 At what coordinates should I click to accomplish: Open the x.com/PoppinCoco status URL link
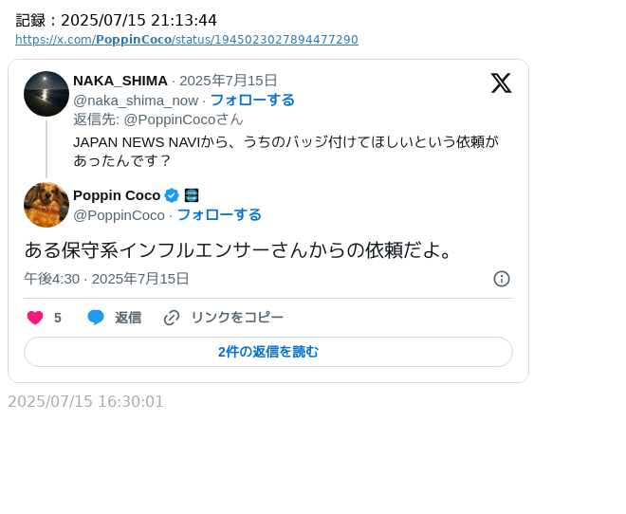(187, 40)
